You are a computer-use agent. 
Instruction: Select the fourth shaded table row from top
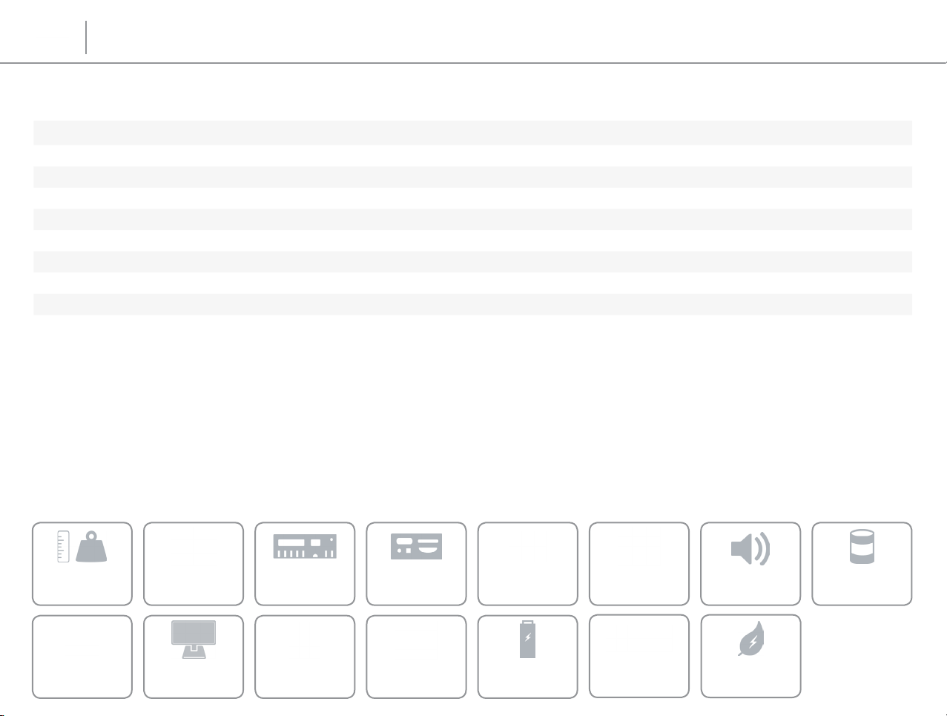tap(472, 262)
